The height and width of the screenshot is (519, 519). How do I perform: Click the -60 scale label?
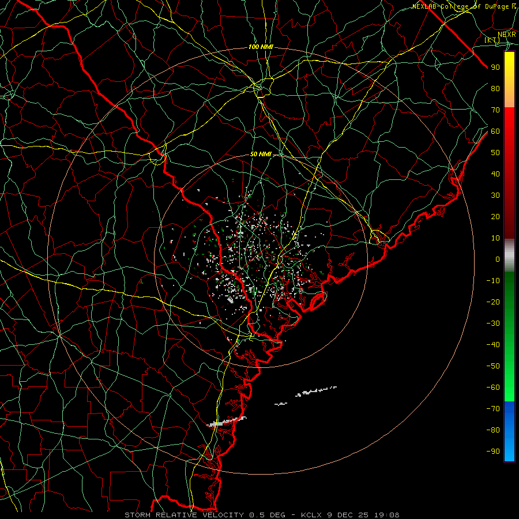pos(493,388)
